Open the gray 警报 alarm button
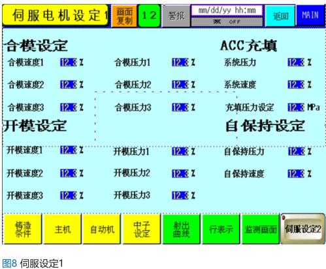The width and height of the screenshot is (326, 269). pyautogui.click(x=176, y=16)
